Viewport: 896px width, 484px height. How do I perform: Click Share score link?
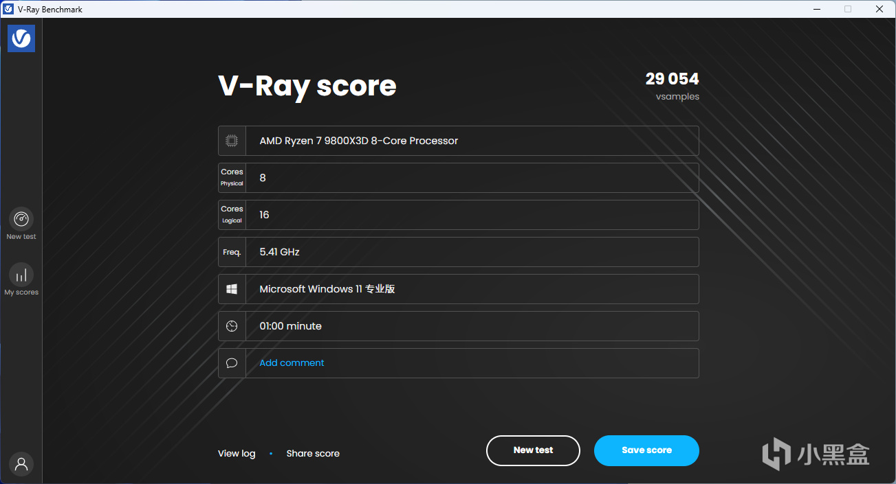coord(313,453)
